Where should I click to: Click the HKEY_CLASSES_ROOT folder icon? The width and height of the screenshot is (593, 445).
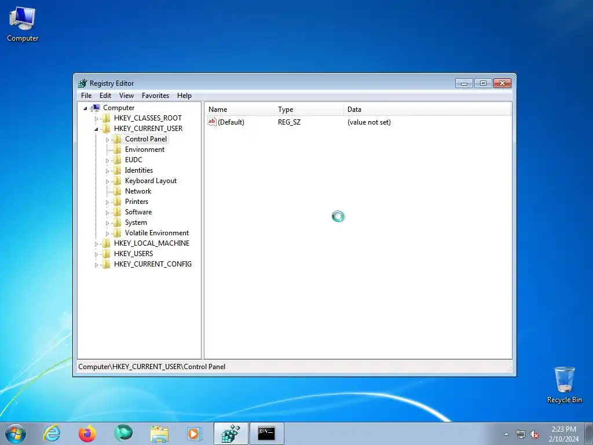pyautogui.click(x=107, y=118)
